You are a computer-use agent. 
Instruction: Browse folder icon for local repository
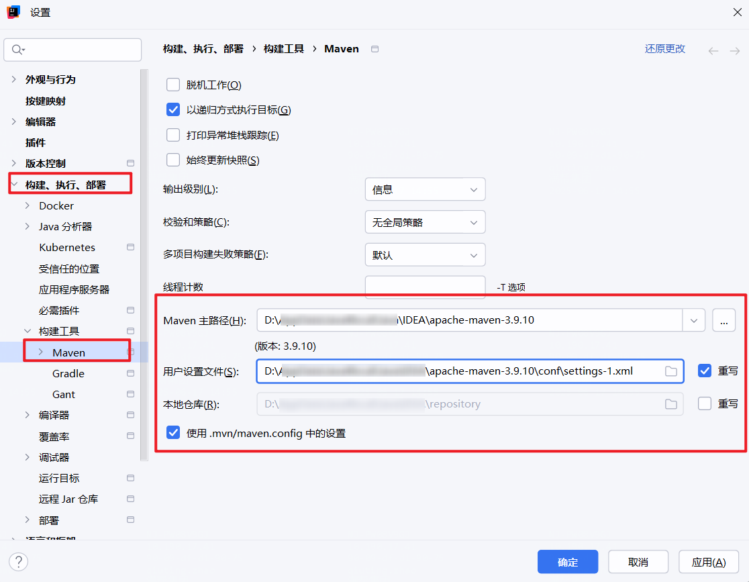pyautogui.click(x=671, y=404)
